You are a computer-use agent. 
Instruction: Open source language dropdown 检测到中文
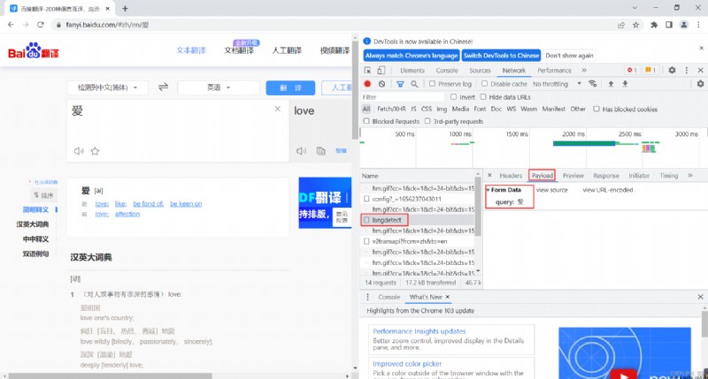[107, 87]
